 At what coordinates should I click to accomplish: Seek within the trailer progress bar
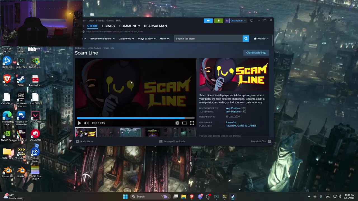tap(136, 118)
